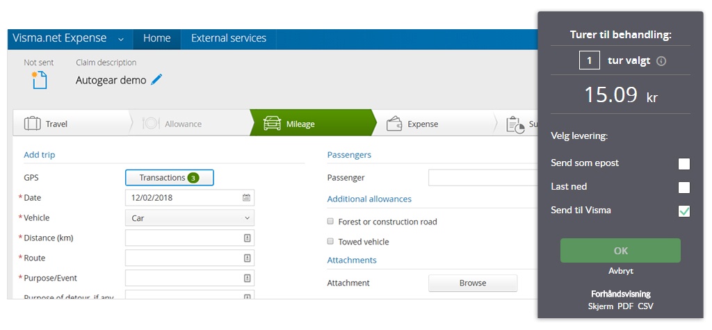The image size is (712, 330).
Task: Click the pencil icon beside Autogear demo
Action: tap(156, 80)
